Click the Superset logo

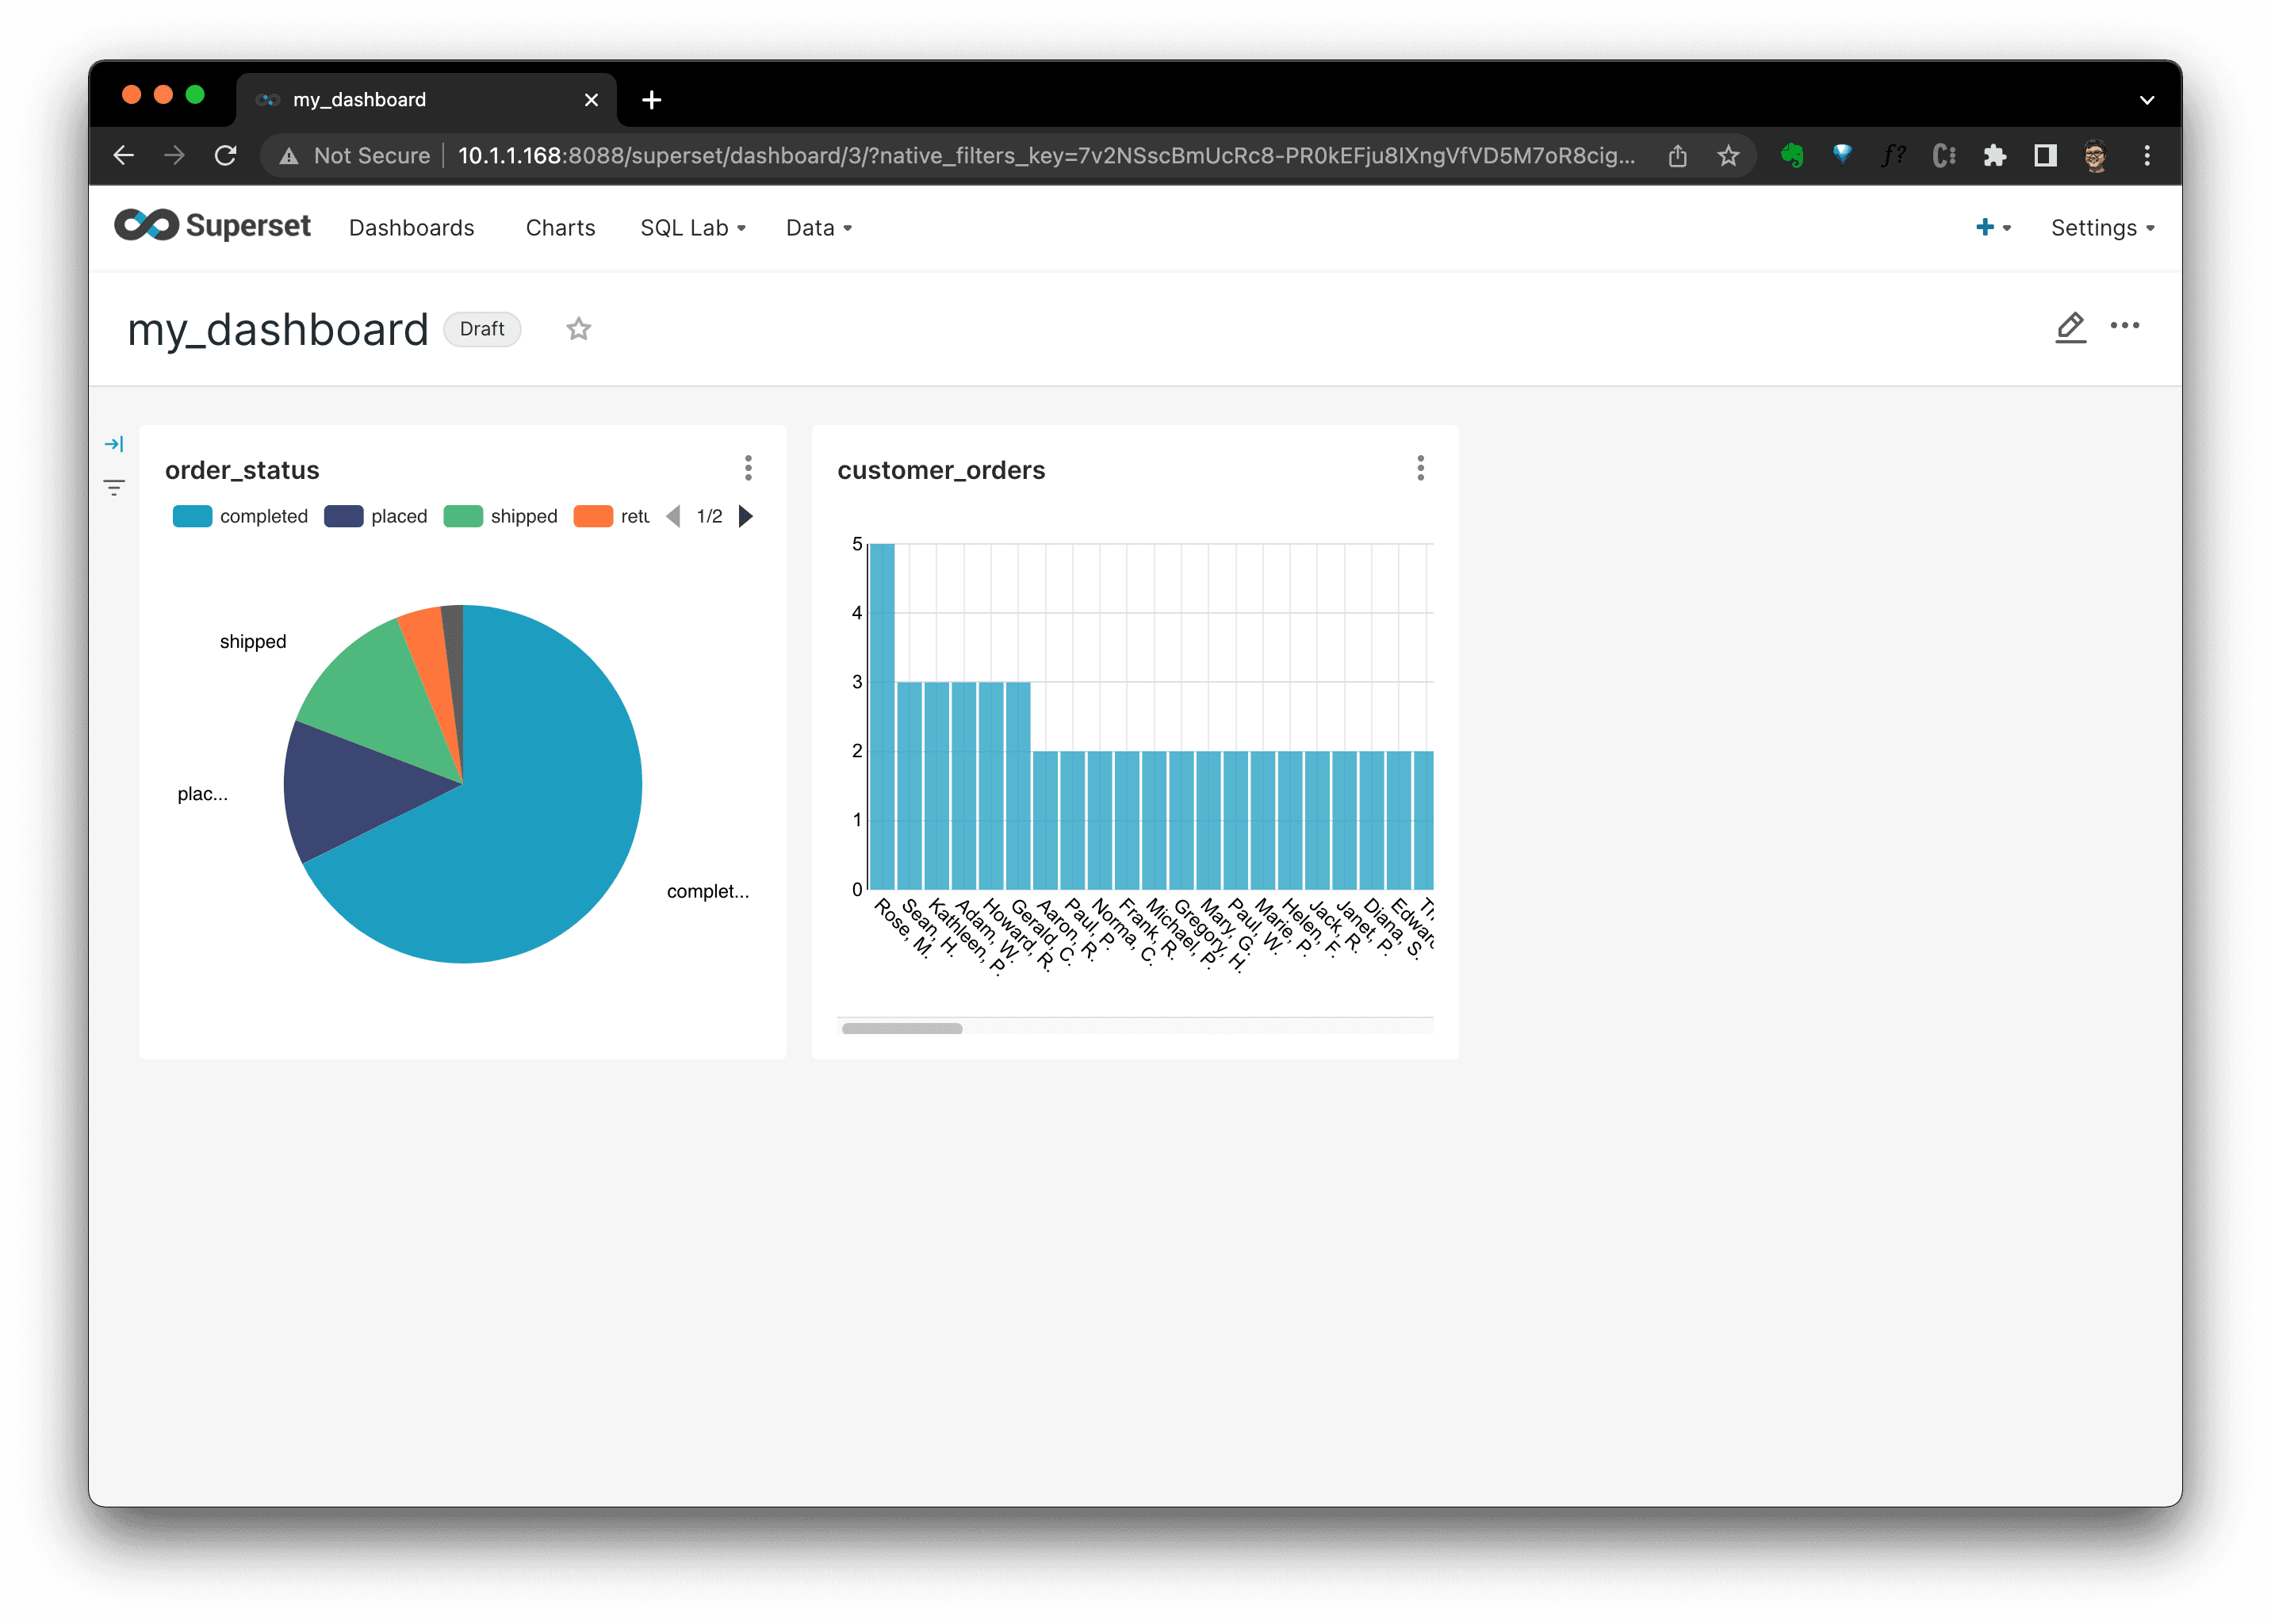[213, 226]
